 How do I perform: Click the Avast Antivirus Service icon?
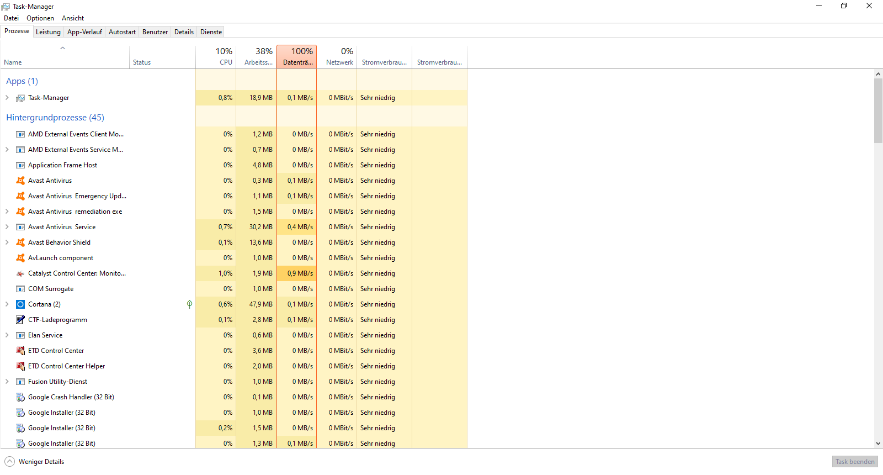click(20, 227)
